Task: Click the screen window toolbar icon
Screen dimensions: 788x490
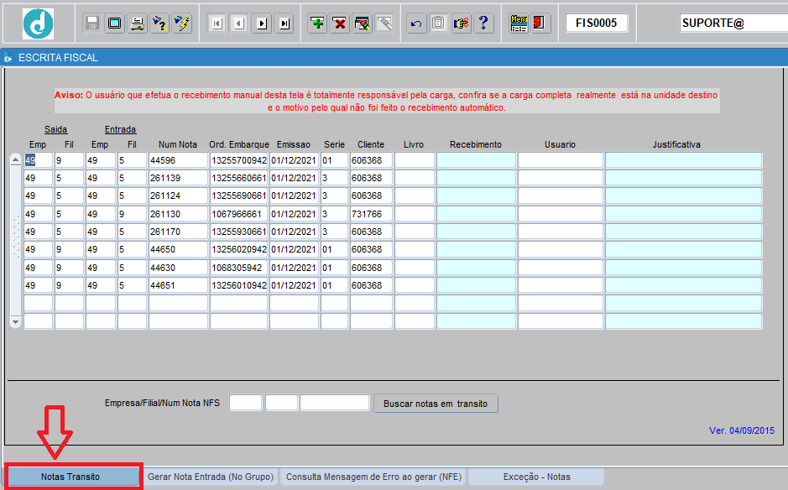Action: click(115, 23)
